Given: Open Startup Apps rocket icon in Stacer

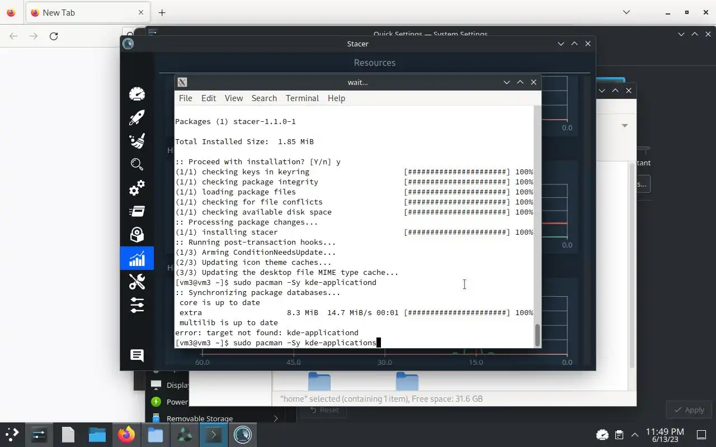Looking at the screenshot, I should (x=137, y=117).
